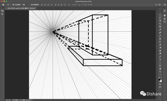Select the 202103291.psd document tab

point(21,8)
